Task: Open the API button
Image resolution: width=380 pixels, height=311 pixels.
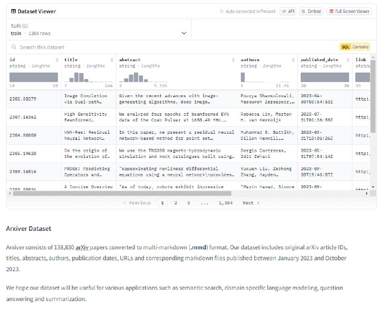Action: point(287,11)
